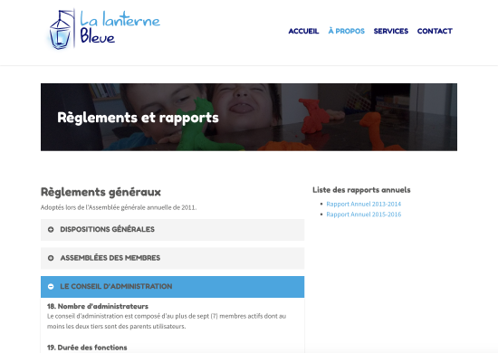Expand the ASSEMBLÉES DES MEMBRES section
Screen dimensions: 498x353
[172, 258]
